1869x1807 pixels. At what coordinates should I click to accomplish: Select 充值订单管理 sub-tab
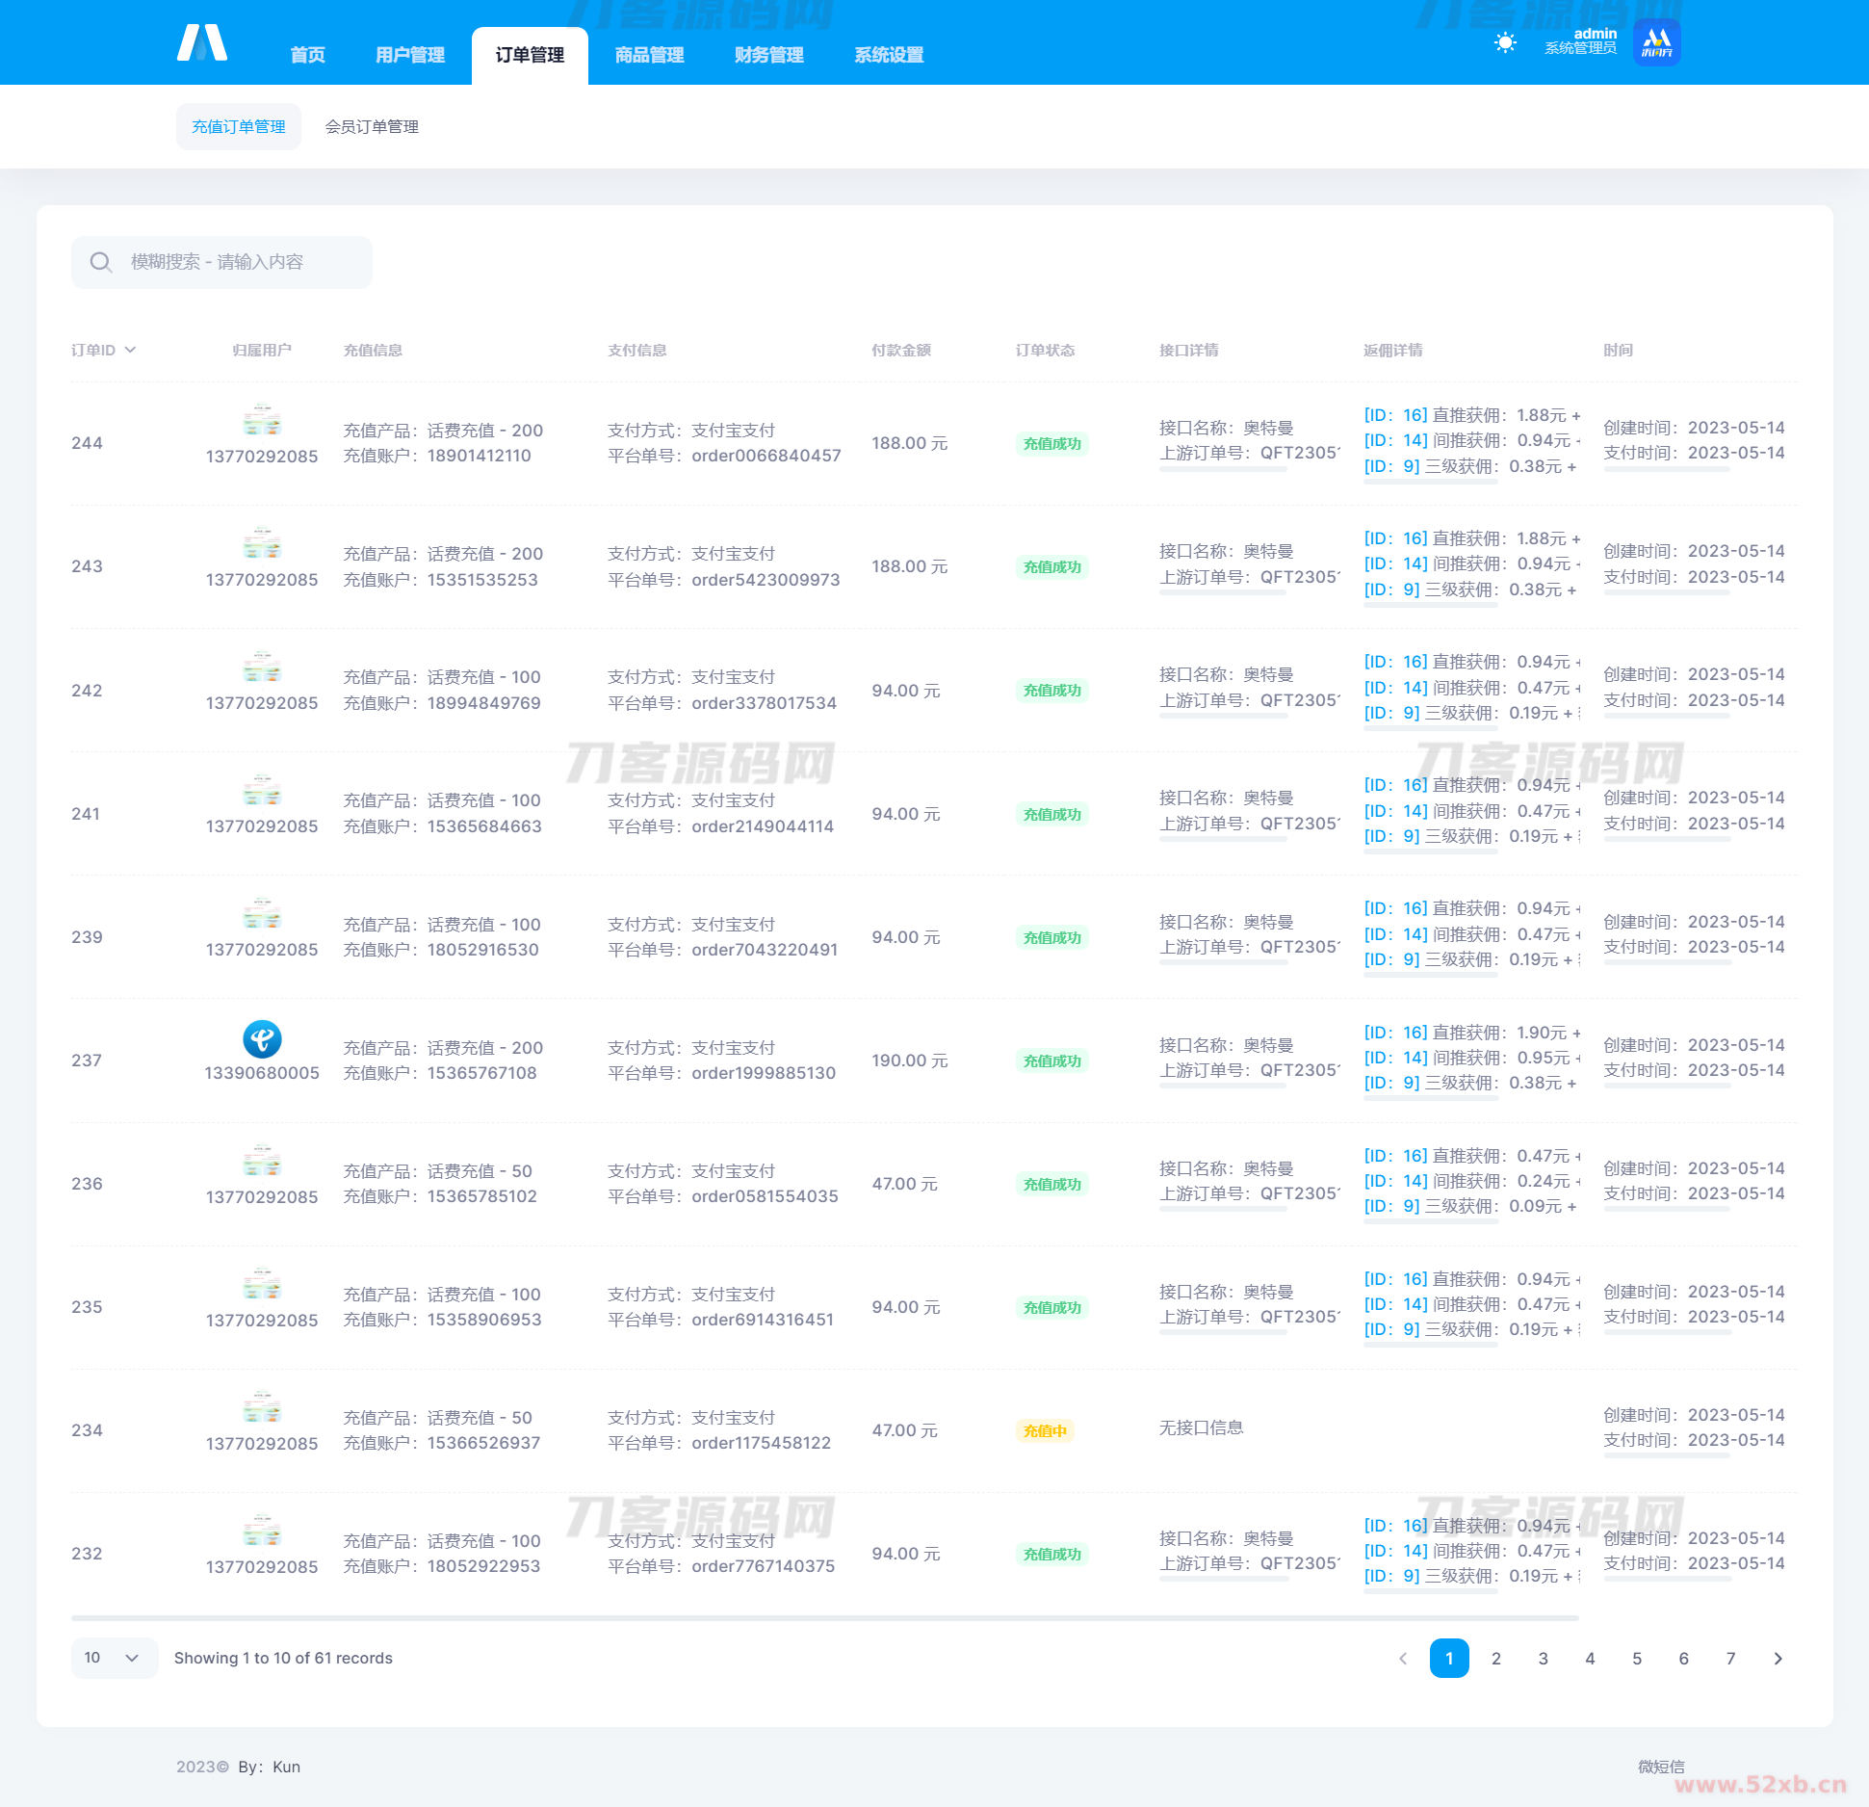point(238,127)
